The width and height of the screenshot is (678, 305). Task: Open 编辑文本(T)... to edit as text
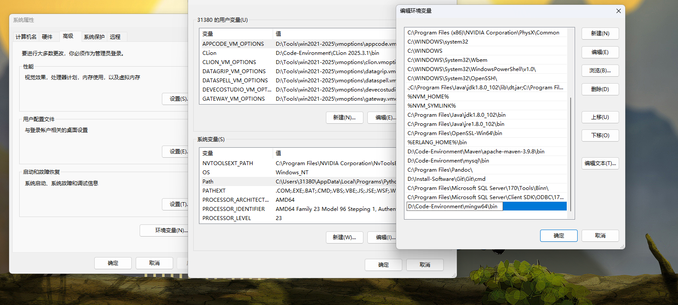point(600,163)
